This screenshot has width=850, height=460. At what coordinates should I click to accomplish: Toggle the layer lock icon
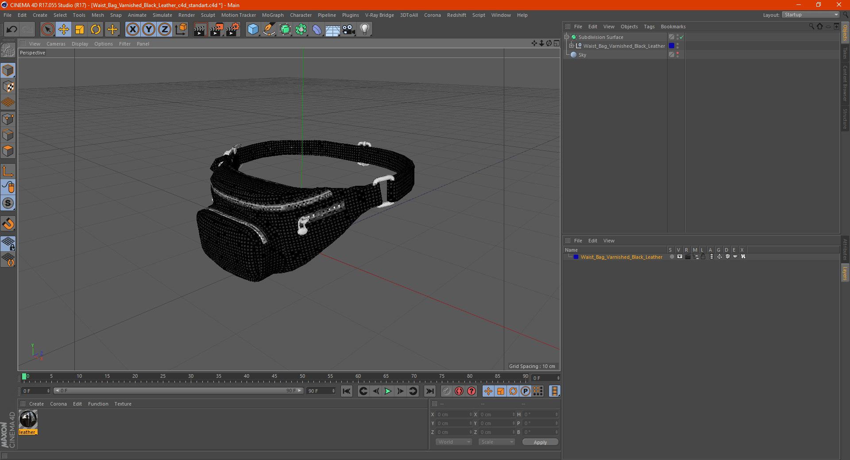703,257
